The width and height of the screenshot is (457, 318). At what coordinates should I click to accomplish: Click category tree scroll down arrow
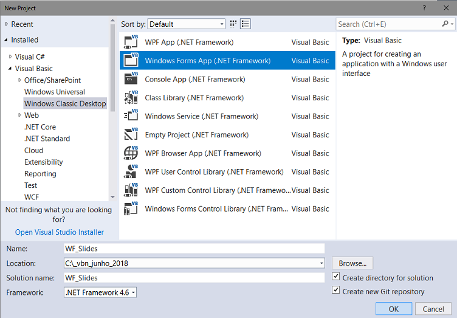(x=112, y=197)
